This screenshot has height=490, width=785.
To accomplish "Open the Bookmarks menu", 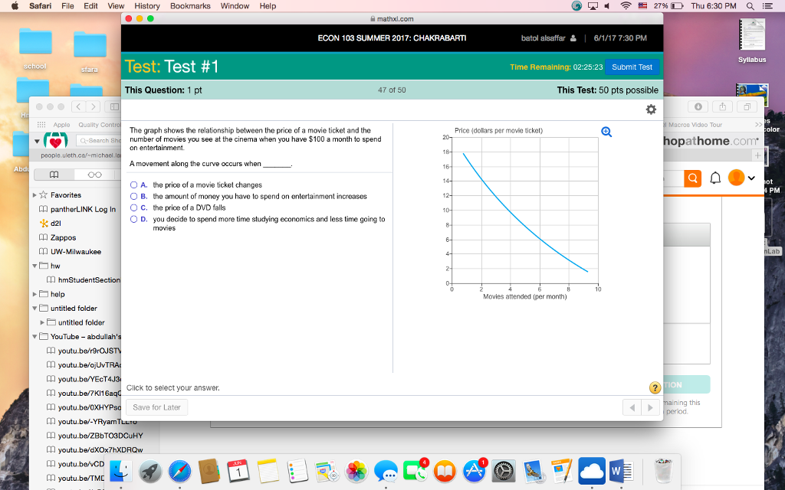I will pos(190,6).
